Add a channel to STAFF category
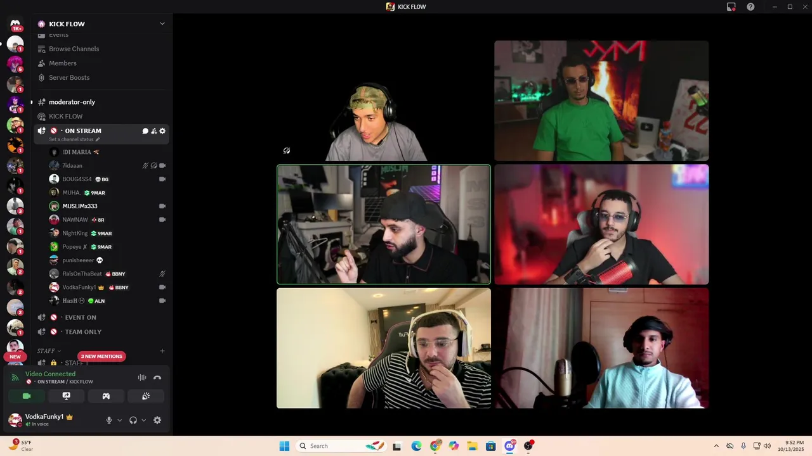Image resolution: width=812 pixels, height=456 pixels. coord(162,351)
